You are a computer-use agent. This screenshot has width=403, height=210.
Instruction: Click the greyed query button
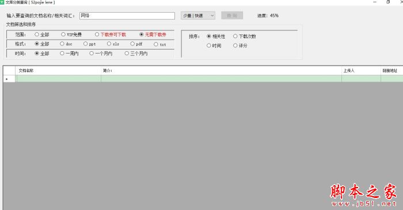pos(232,16)
